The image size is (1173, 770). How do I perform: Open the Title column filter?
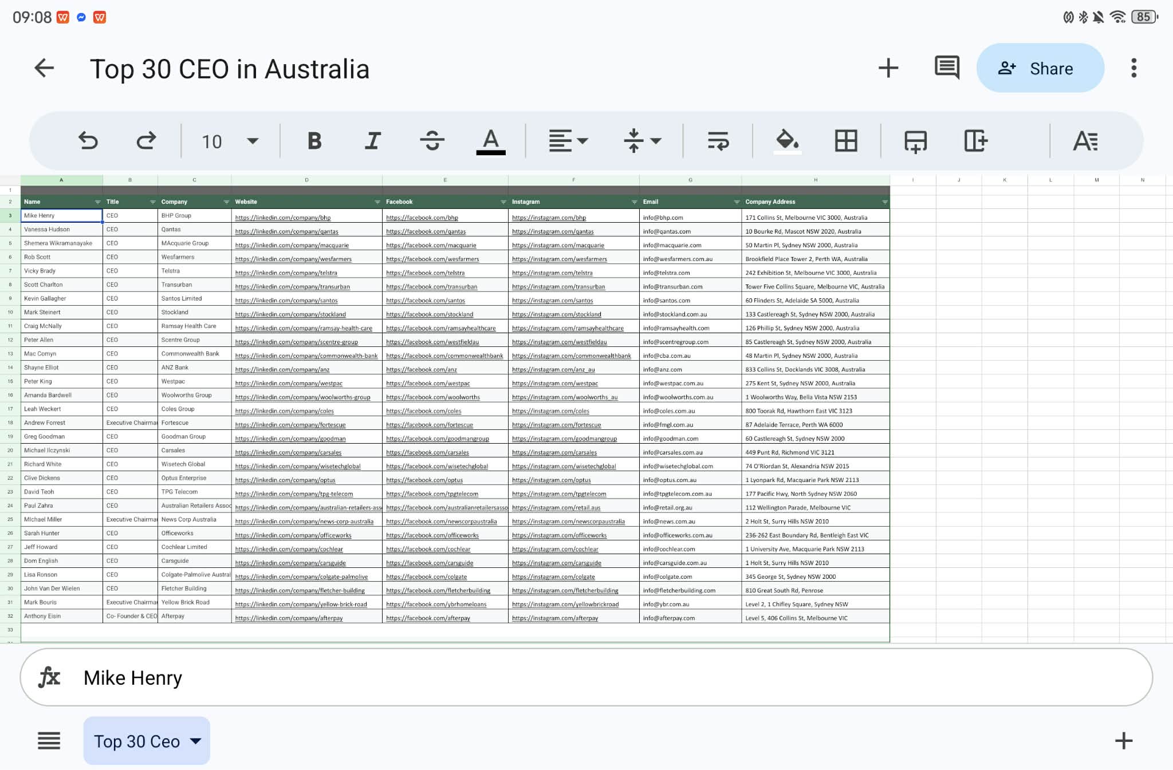[152, 202]
